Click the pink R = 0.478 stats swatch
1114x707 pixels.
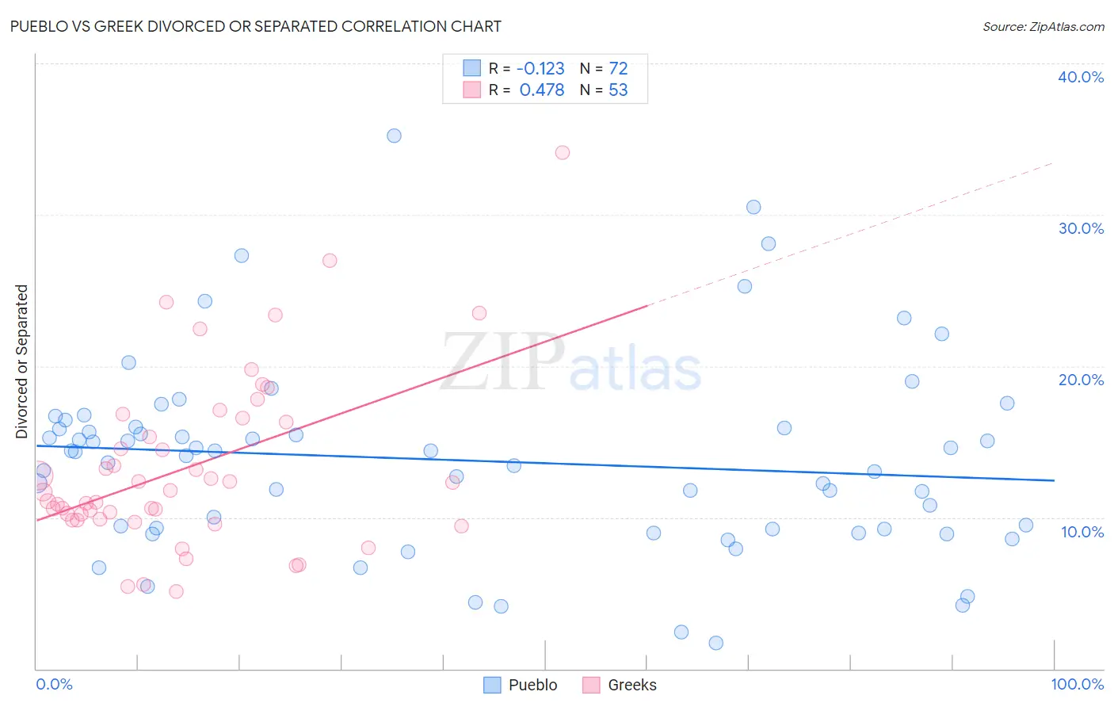point(472,90)
